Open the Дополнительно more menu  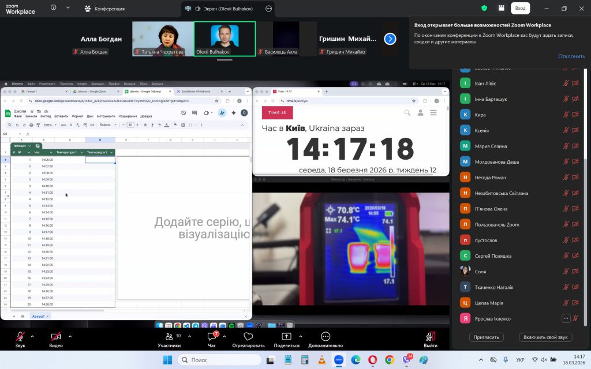326,339
